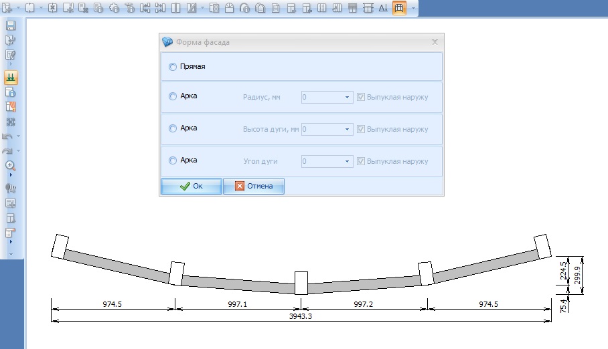Click the puzzle pieces icon in left sidebar
The height and width of the screenshot is (349, 608).
pos(11,122)
